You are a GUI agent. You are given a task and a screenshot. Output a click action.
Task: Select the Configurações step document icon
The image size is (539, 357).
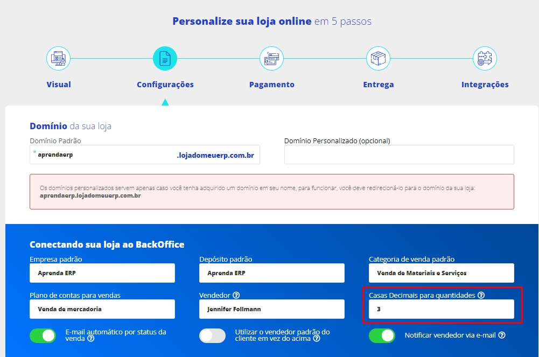[x=165, y=58]
